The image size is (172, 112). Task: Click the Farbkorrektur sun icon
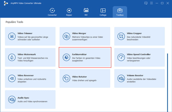pos(67,57)
